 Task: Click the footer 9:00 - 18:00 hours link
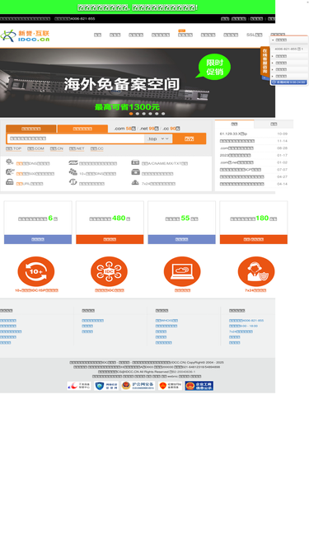tap(243, 326)
